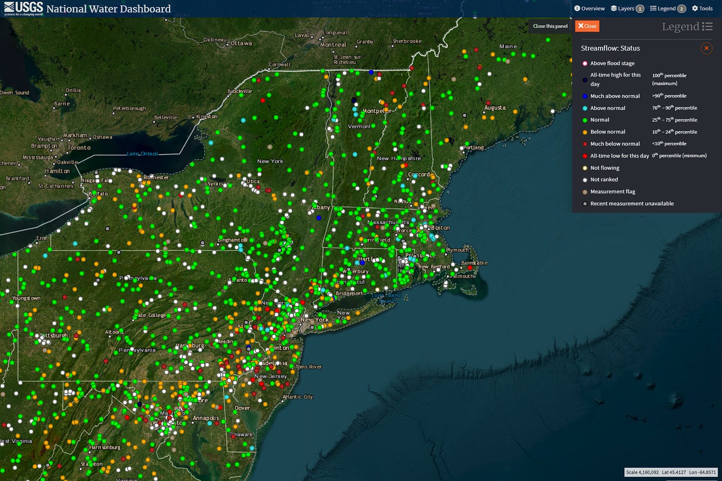The image size is (722, 481).
Task: Click the All-time high legend dot
Action: pos(585,80)
